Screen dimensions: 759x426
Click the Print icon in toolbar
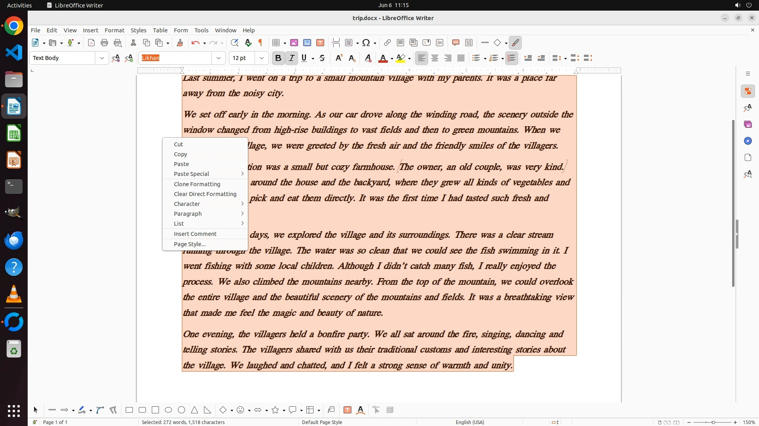pos(104,43)
